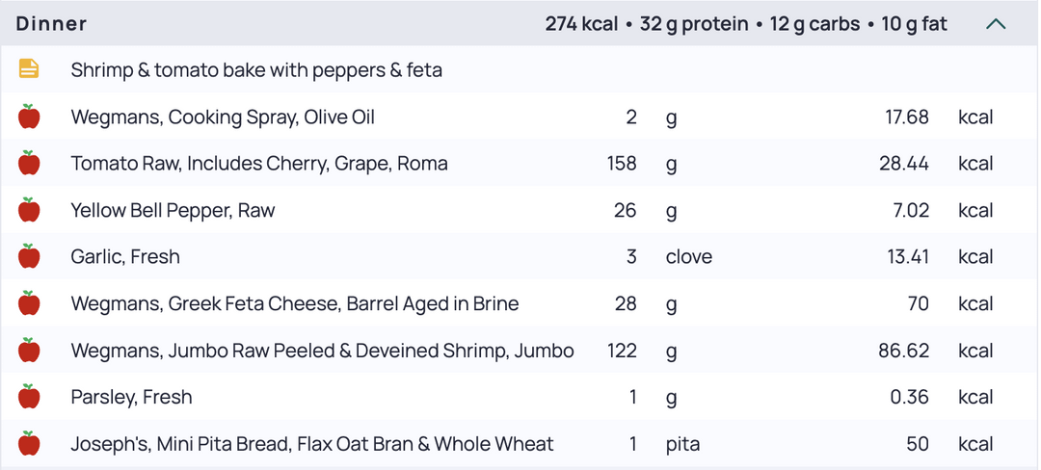Click the Dinner header title
The width and height of the screenshot is (1041, 470).
click(51, 24)
